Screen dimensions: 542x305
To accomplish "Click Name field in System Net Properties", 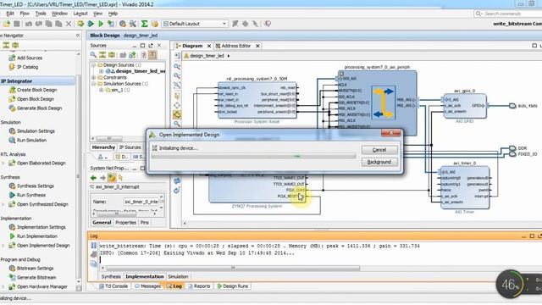I will tap(141, 202).
